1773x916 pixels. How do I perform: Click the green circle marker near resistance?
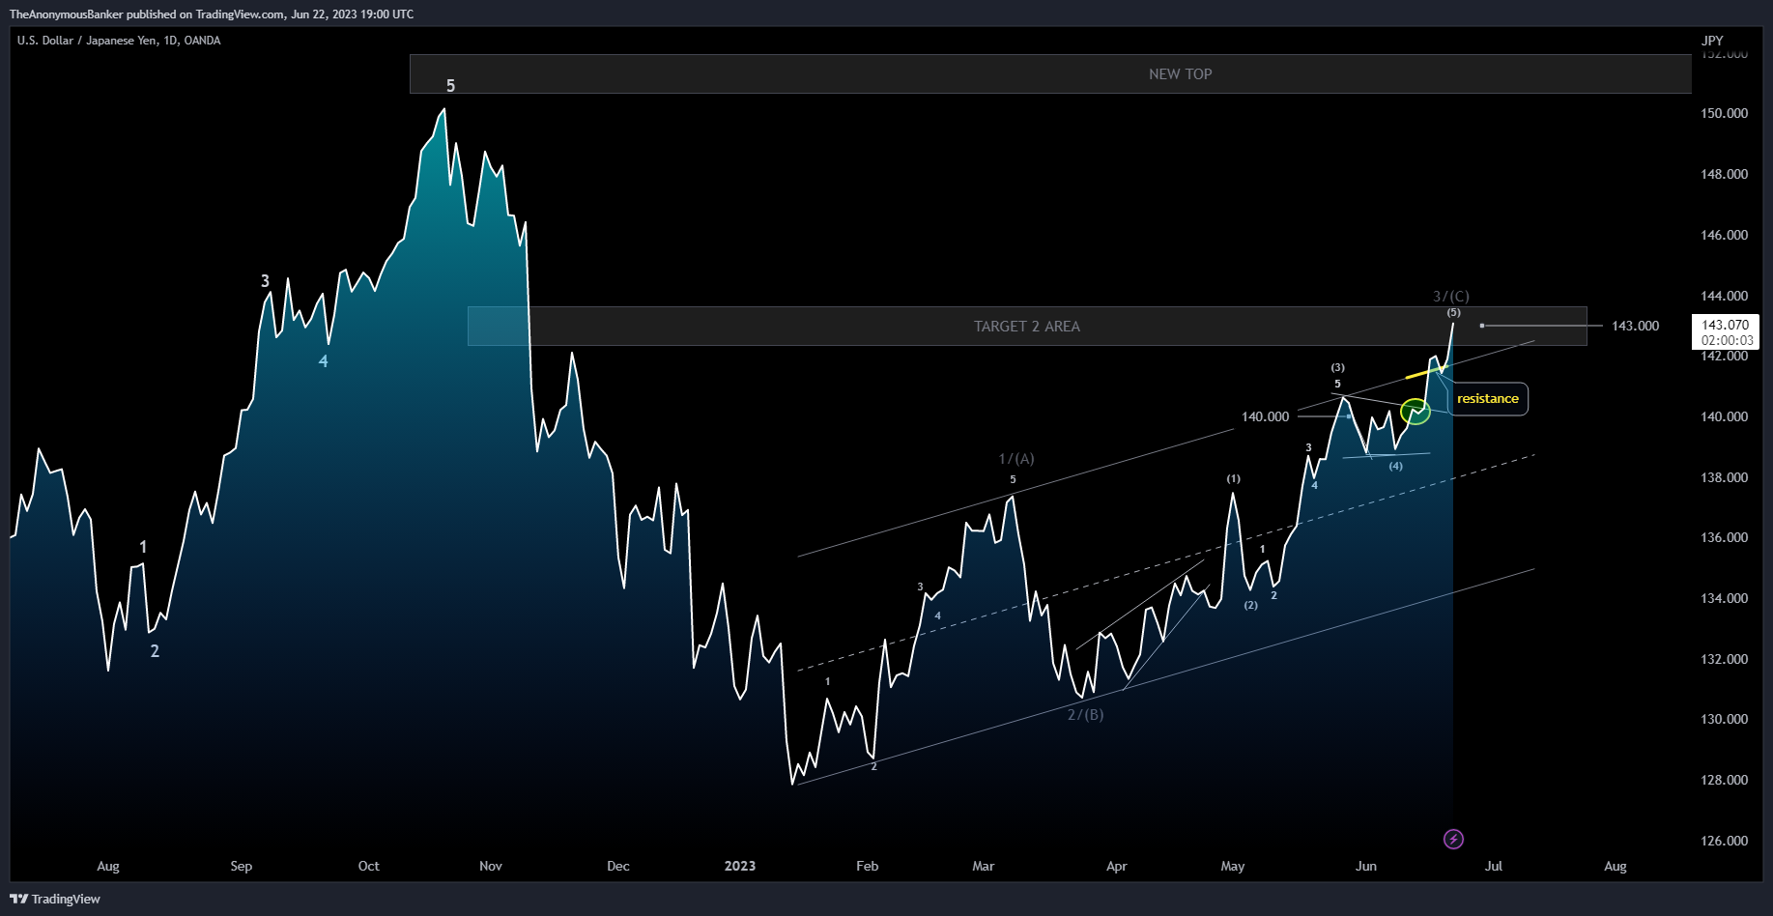click(x=1416, y=412)
